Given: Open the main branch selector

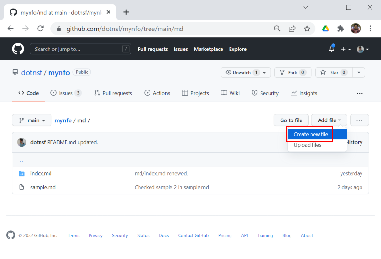Looking at the screenshot, I should [32, 120].
